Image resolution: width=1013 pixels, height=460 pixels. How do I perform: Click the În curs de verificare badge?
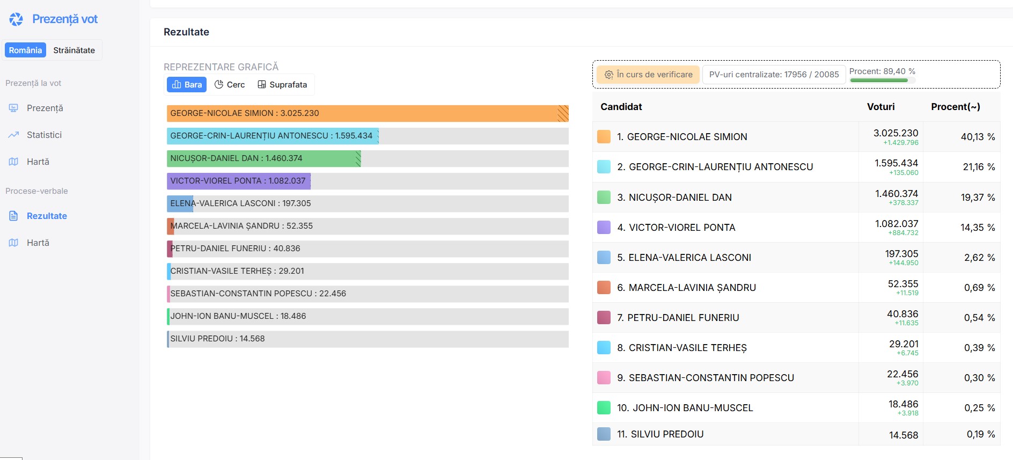tap(648, 75)
